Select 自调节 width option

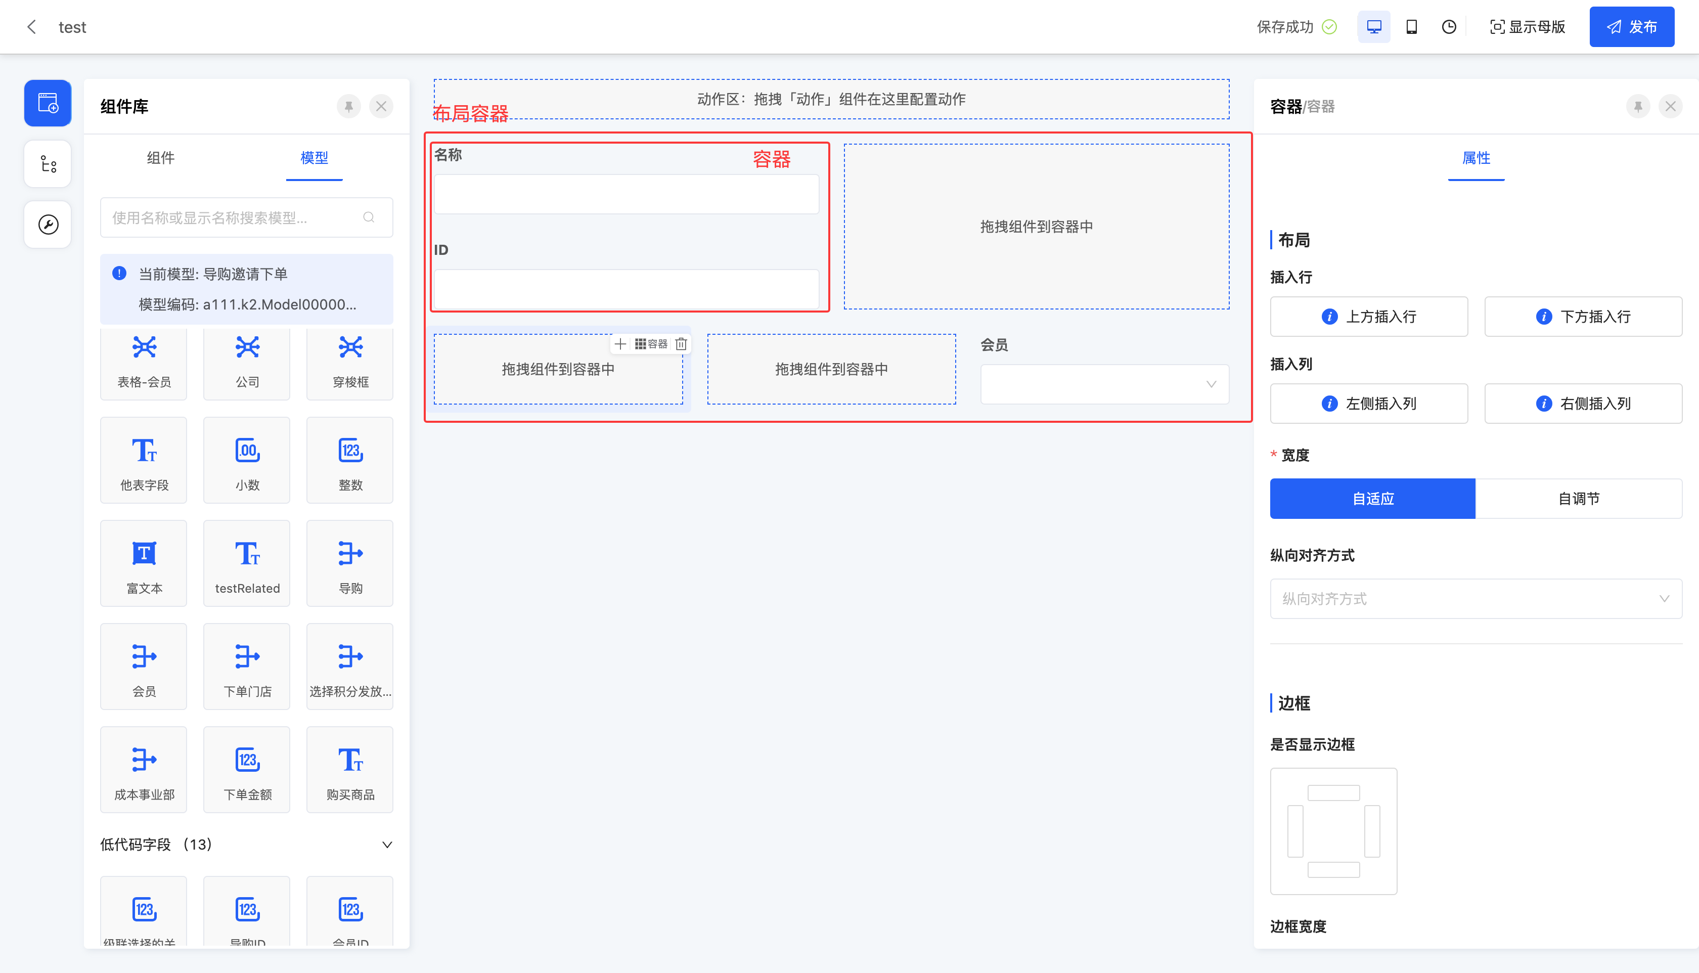(1578, 499)
